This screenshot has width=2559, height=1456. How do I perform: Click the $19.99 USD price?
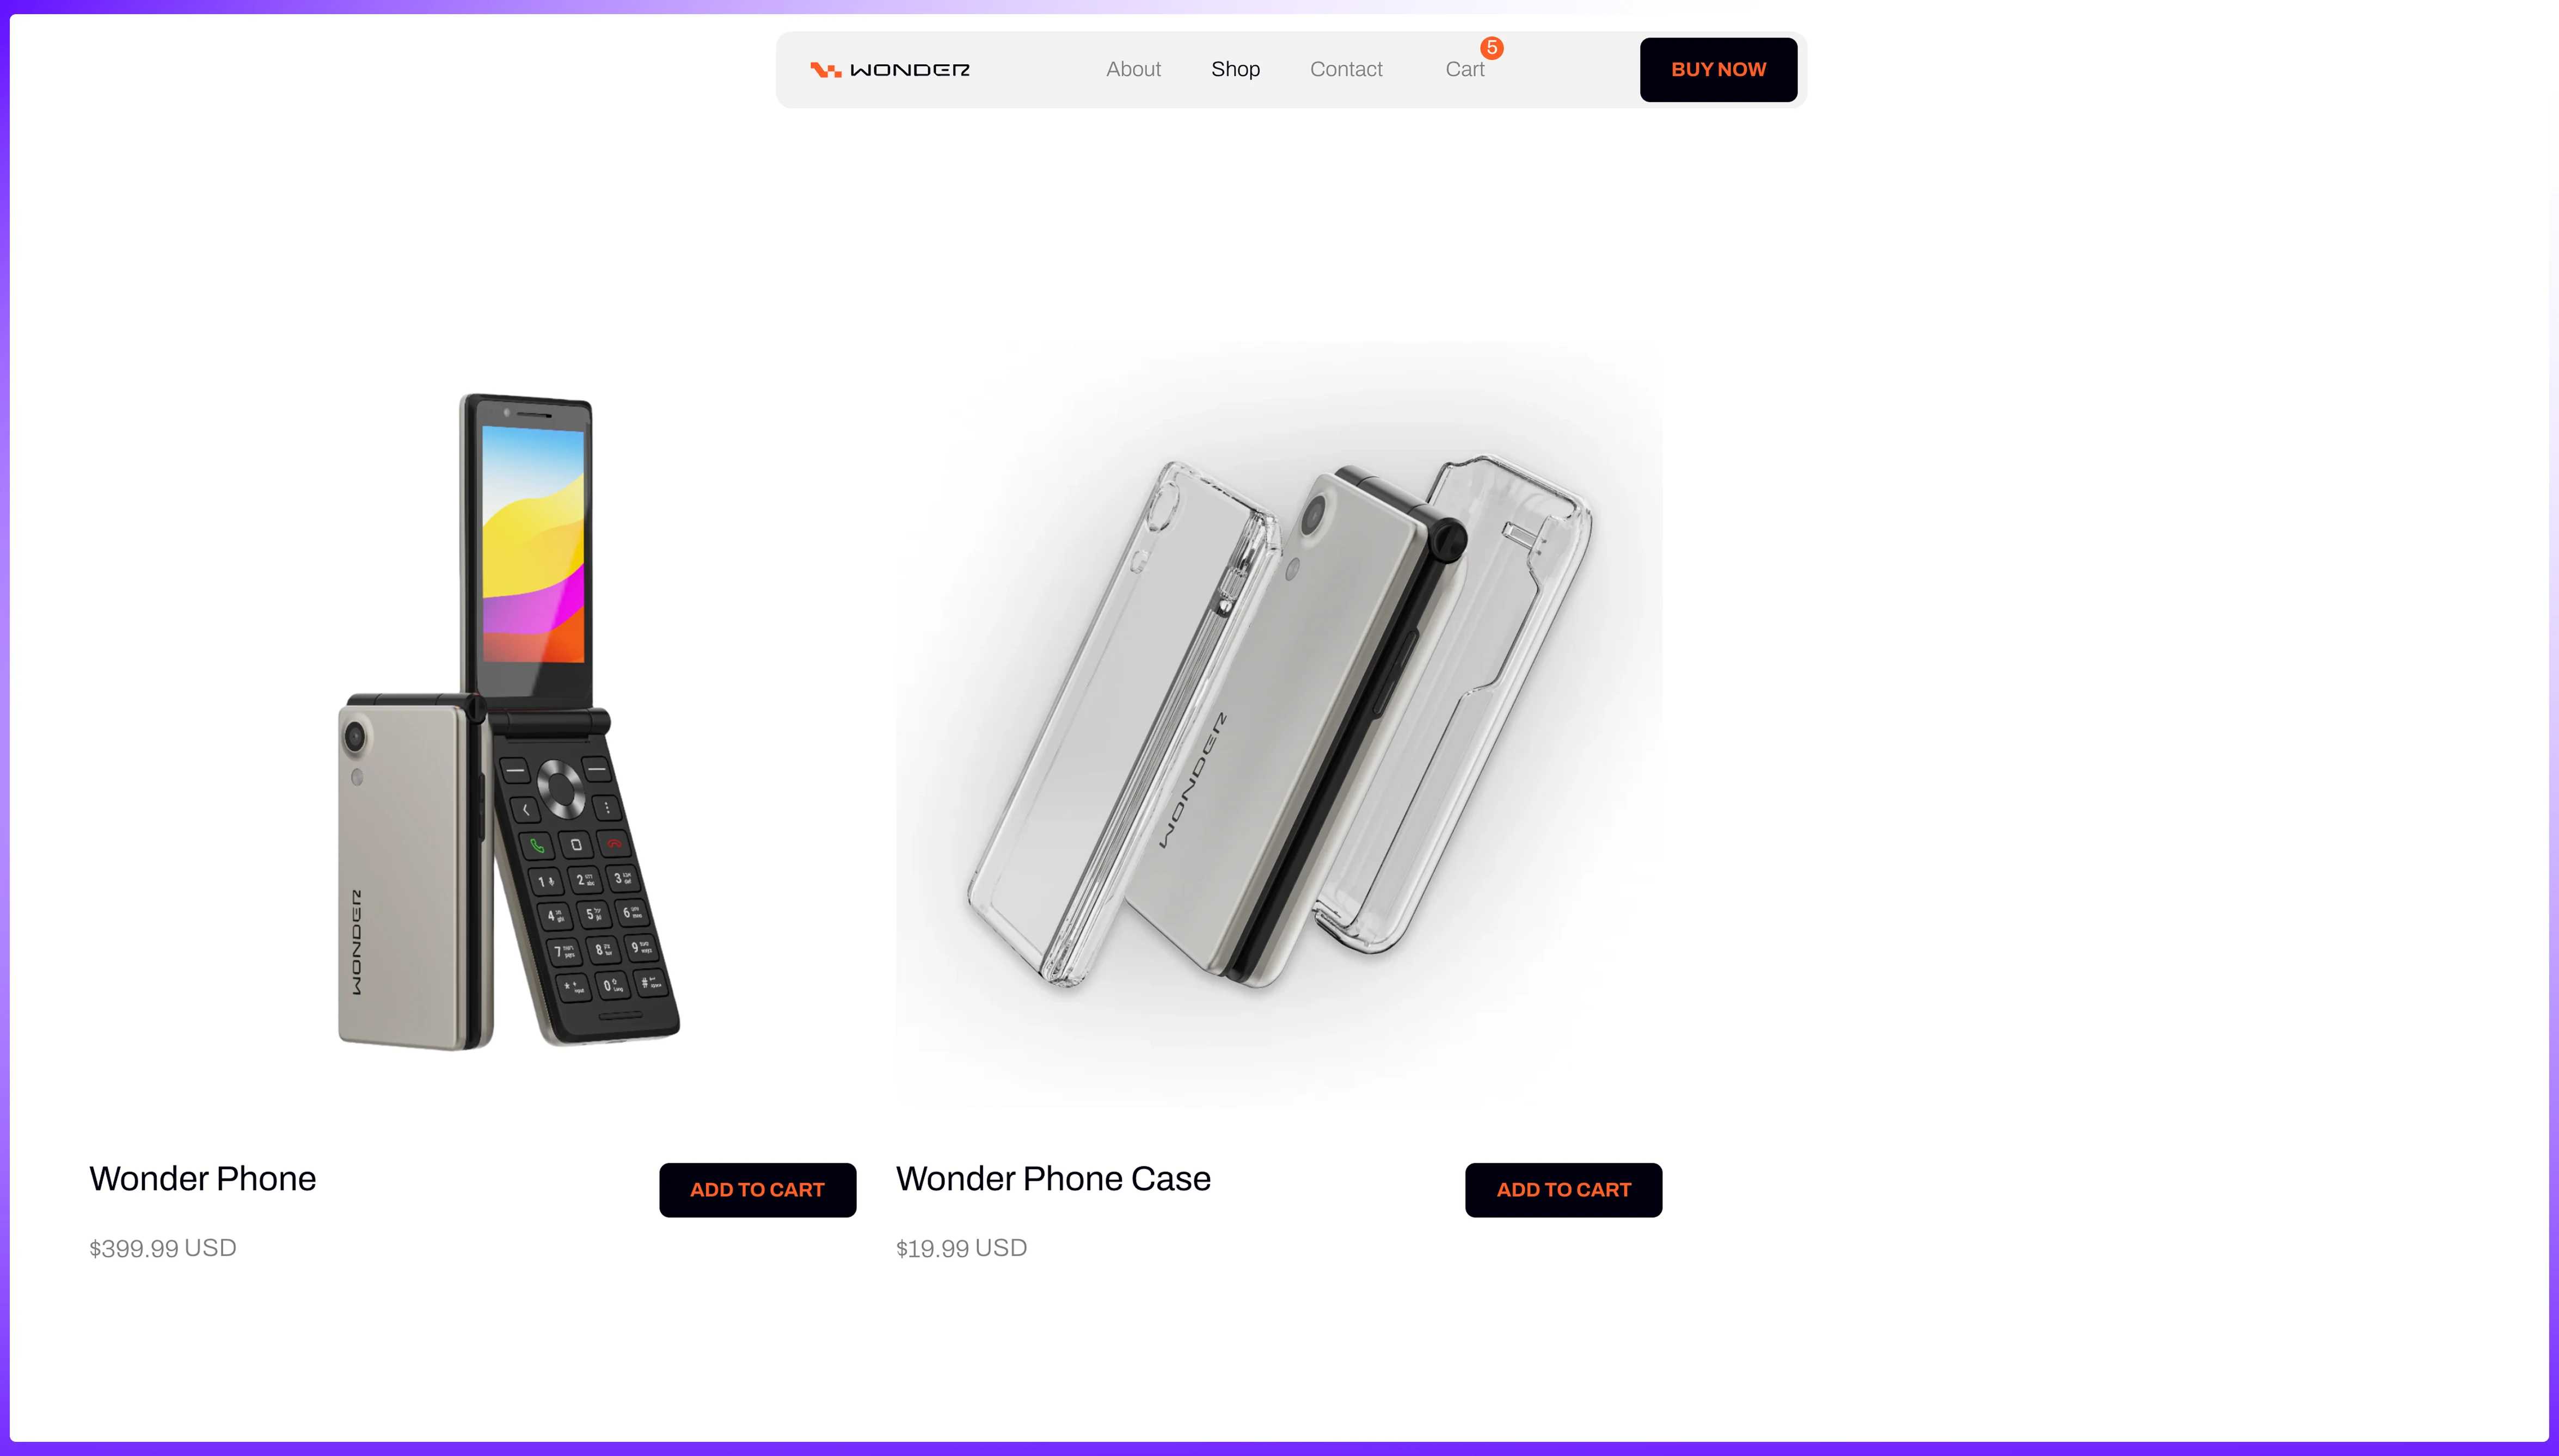[961, 1248]
